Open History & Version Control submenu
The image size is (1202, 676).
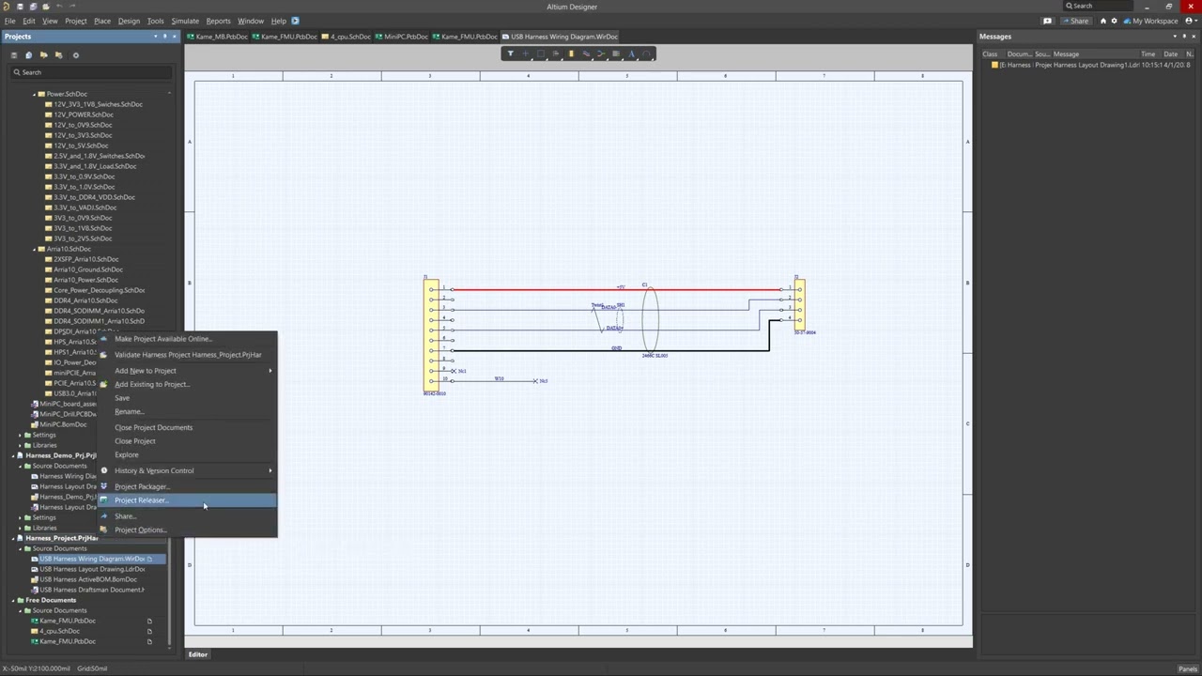coord(154,470)
